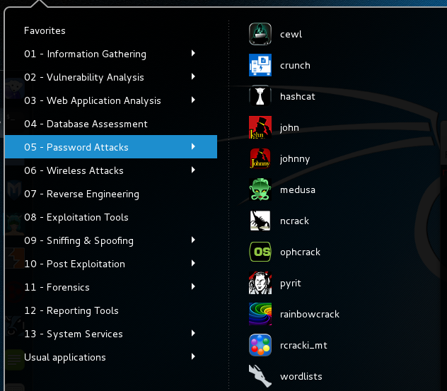Select 08 - Exploitation Tools category
This screenshot has width=447, height=391.
point(111,217)
